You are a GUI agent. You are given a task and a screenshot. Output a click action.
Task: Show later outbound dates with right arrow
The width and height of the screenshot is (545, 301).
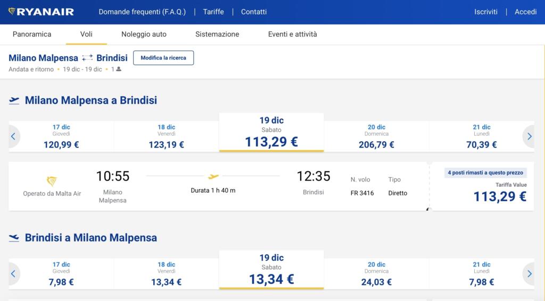pyautogui.click(x=529, y=136)
